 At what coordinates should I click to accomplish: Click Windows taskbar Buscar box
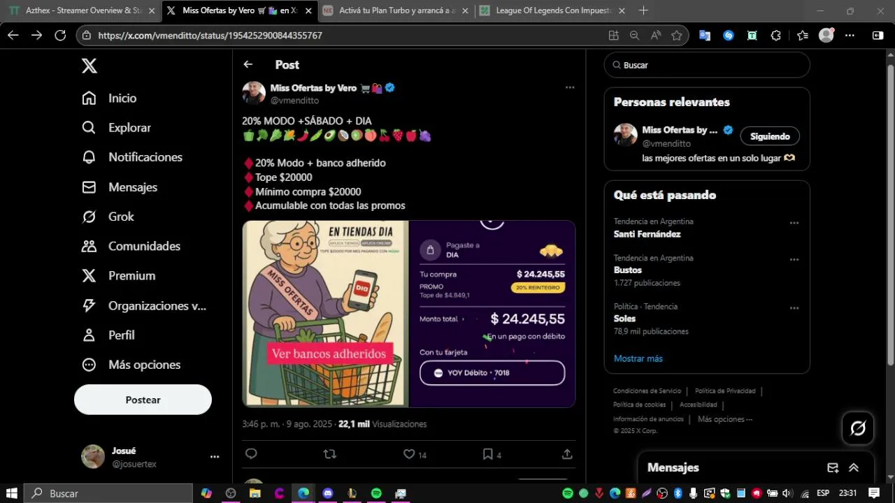(108, 493)
